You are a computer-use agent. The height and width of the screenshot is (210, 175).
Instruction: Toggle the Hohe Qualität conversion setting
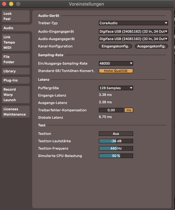(116, 71)
